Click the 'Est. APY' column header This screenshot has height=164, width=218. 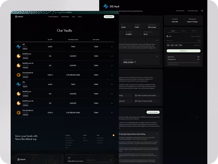click(50, 40)
